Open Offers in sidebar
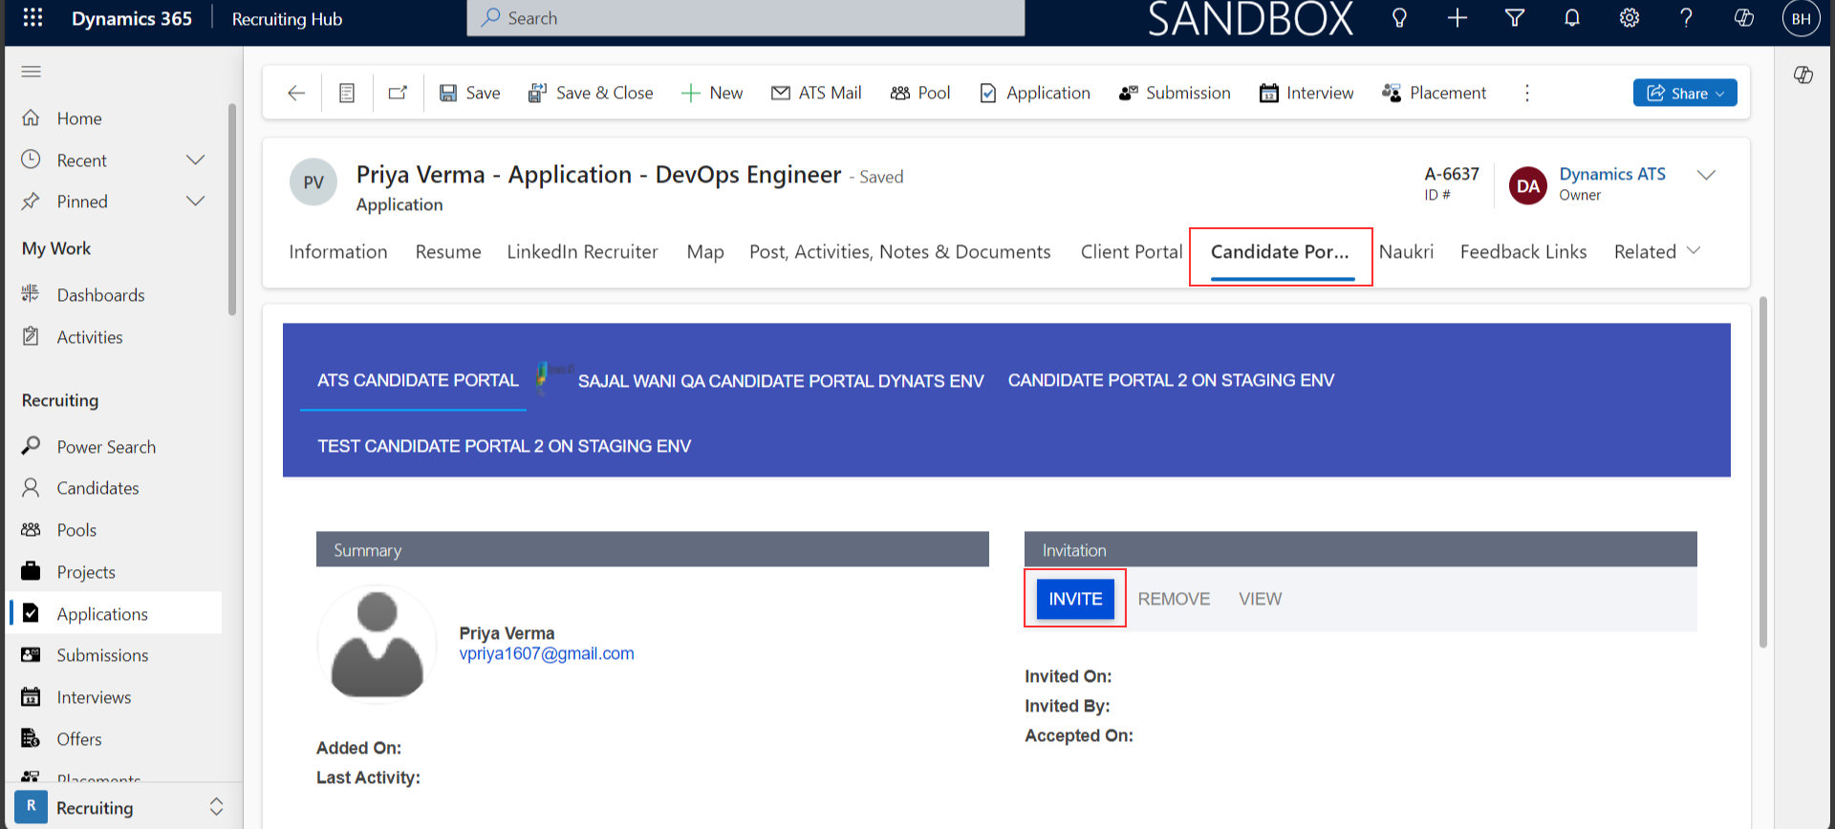Image resolution: width=1835 pixels, height=829 pixels. 78,739
